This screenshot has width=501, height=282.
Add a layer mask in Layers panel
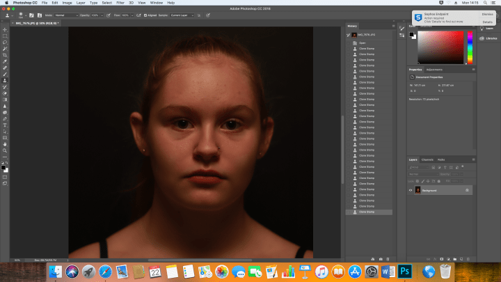(442, 259)
